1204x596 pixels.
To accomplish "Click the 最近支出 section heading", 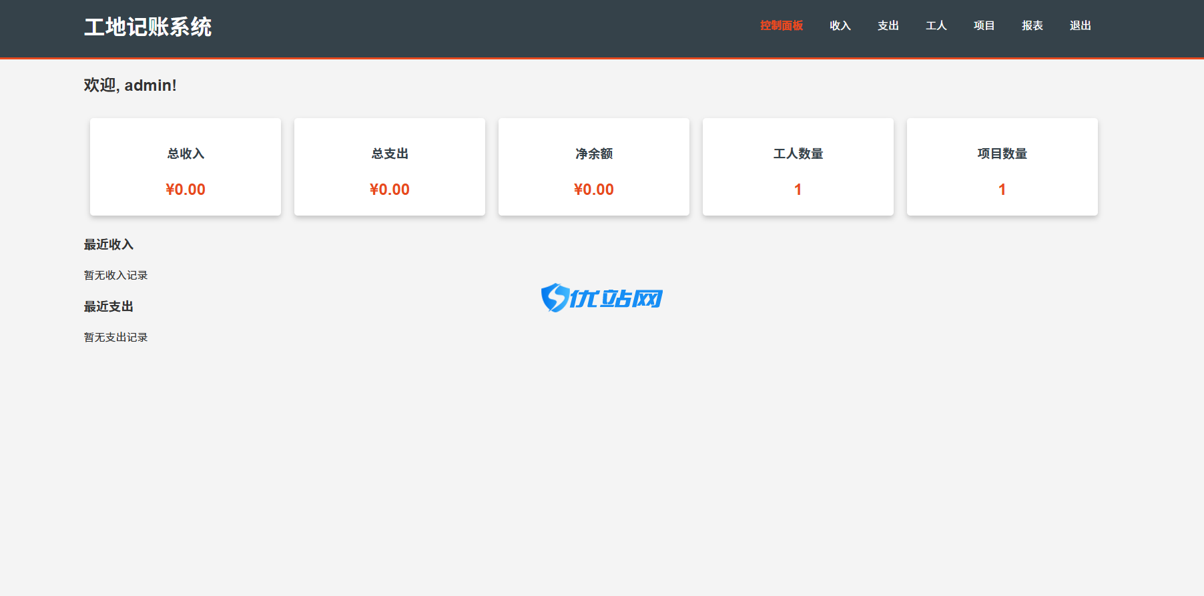I will pyautogui.click(x=109, y=306).
